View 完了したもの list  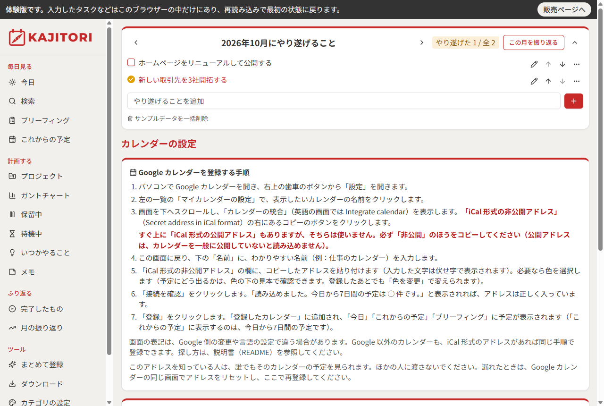[42, 309]
